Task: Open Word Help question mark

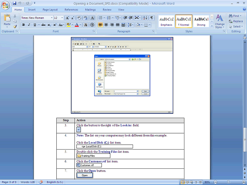Action: click(244, 9)
